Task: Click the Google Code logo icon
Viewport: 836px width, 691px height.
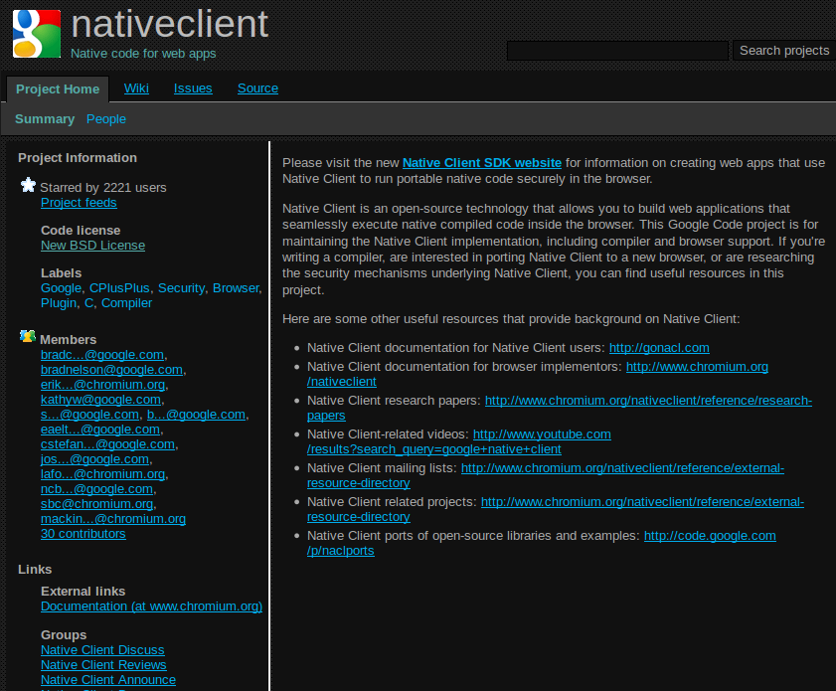Action: tap(37, 34)
